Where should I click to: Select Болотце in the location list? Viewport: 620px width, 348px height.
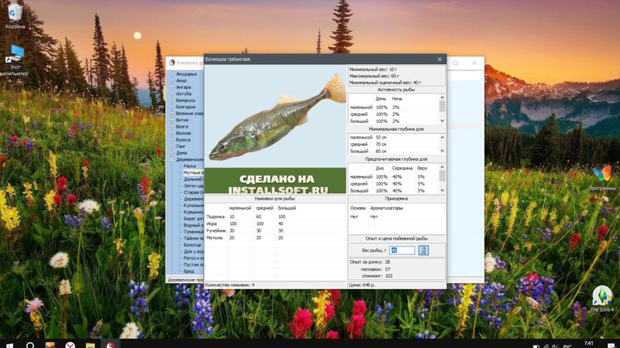coord(191,244)
